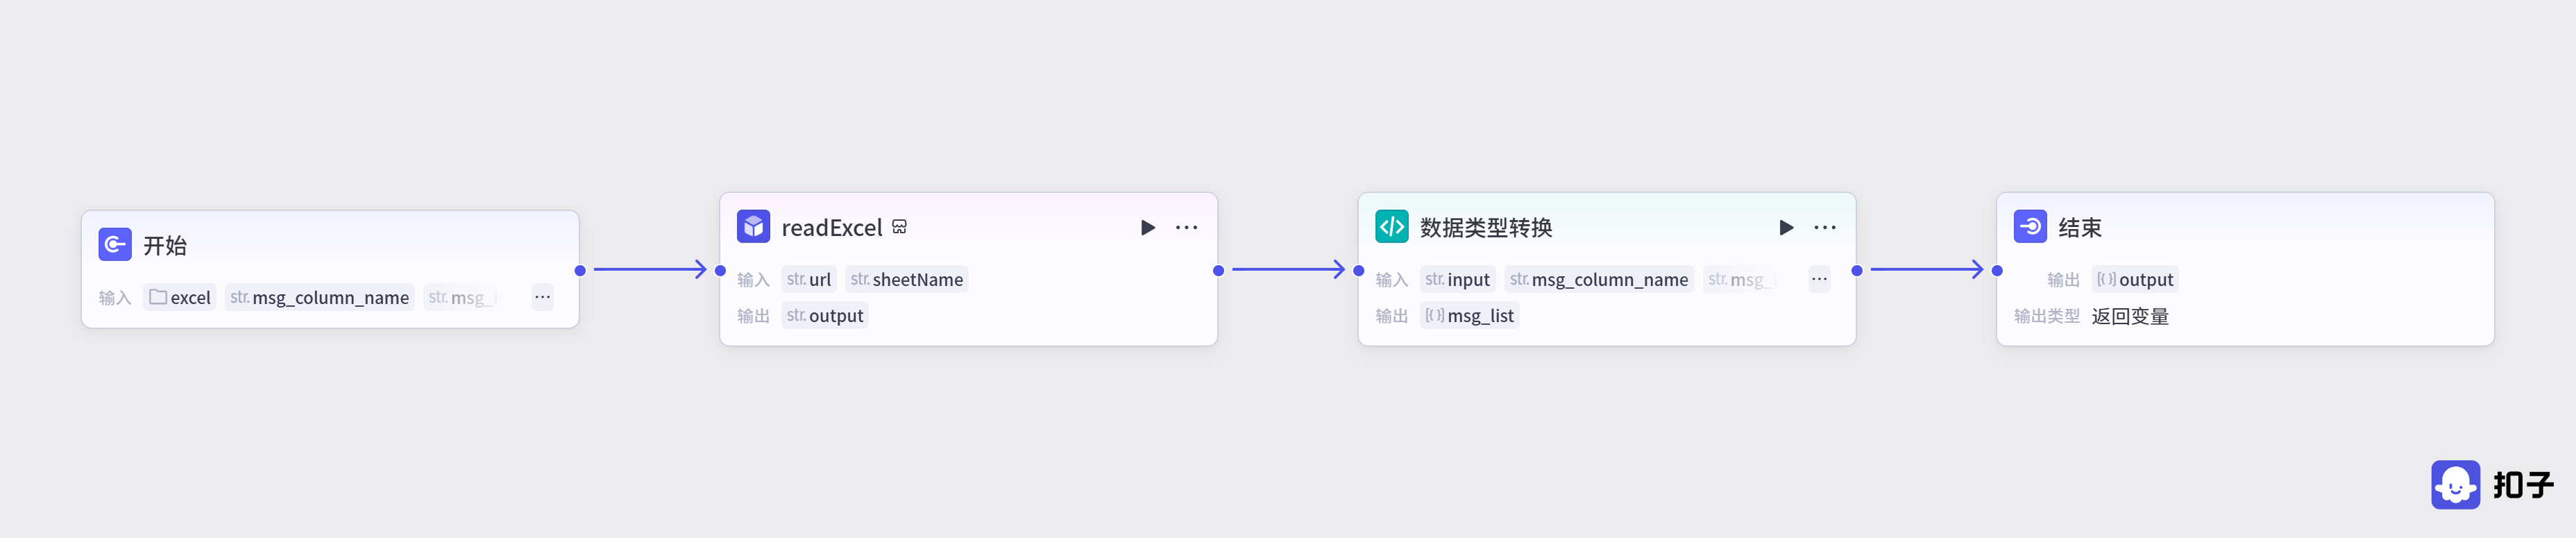Open the readExcel node's more options menu
Screen dimensions: 2576x538
click(x=1186, y=228)
